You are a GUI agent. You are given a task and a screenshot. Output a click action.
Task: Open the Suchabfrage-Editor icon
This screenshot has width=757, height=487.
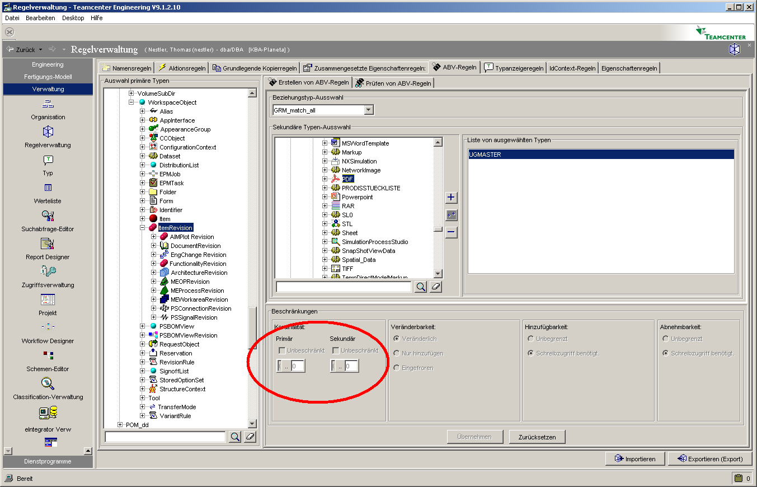tap(48, 216)
